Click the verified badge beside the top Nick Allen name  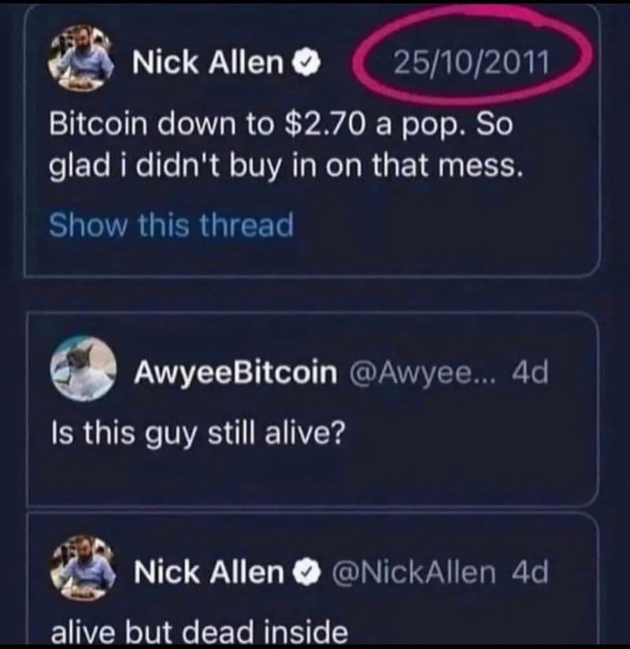(306, 62)
